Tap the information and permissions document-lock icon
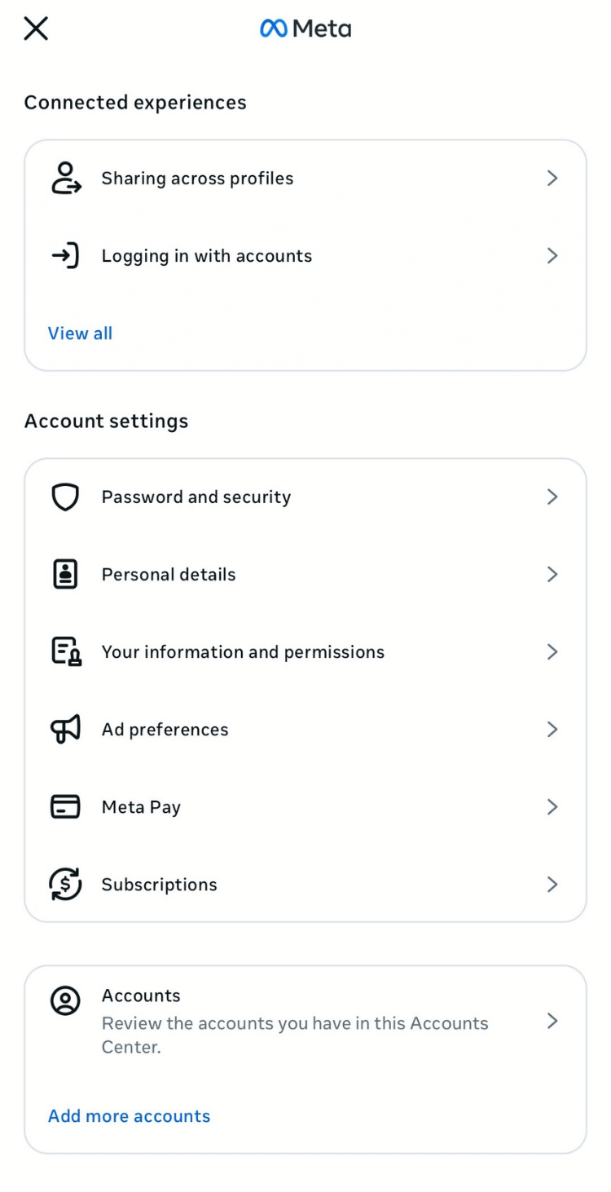The height and width of the screenshot is (1192, 611). tap(66, 652)
